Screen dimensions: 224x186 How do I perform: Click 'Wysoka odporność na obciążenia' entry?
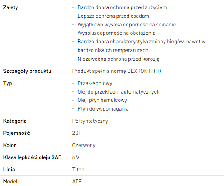coord(116,33)
